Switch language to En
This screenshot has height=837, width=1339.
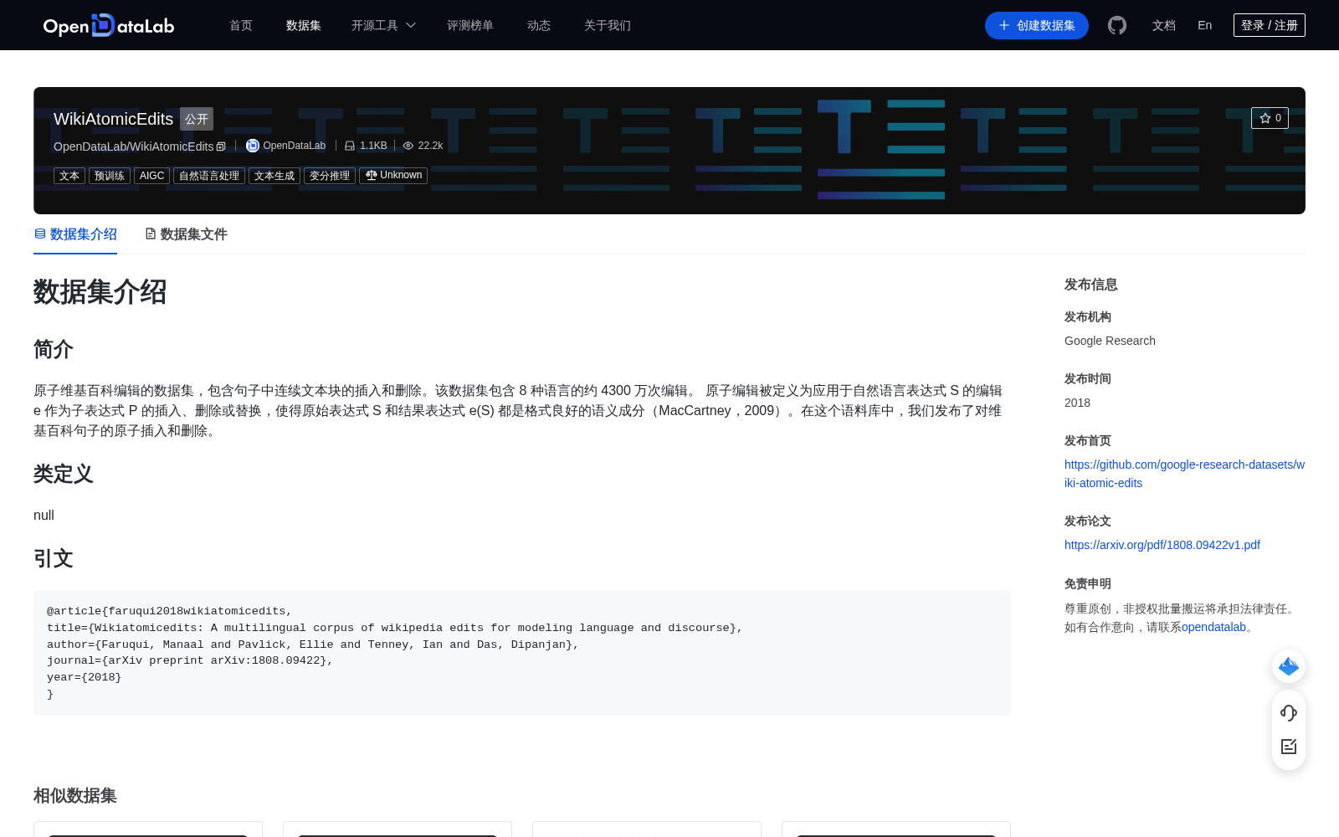point(1205,25)
